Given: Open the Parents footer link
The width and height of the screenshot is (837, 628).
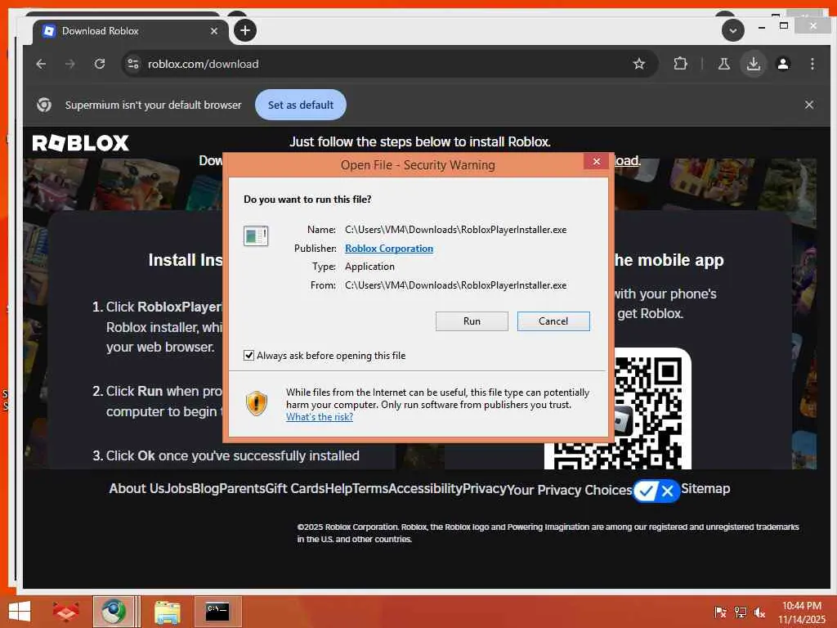Looking at the screenshot, I should 242,489.
